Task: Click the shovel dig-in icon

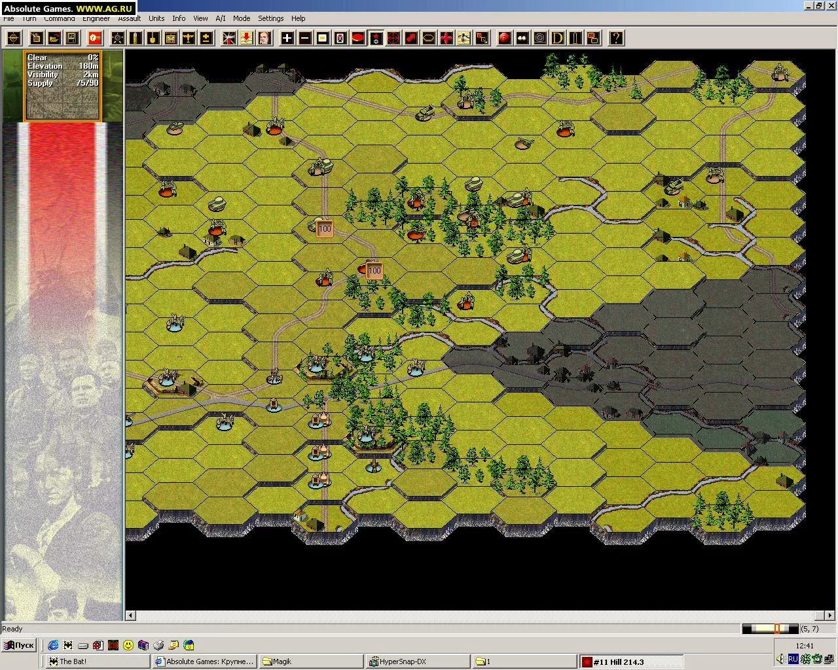Action: point(153,38)
